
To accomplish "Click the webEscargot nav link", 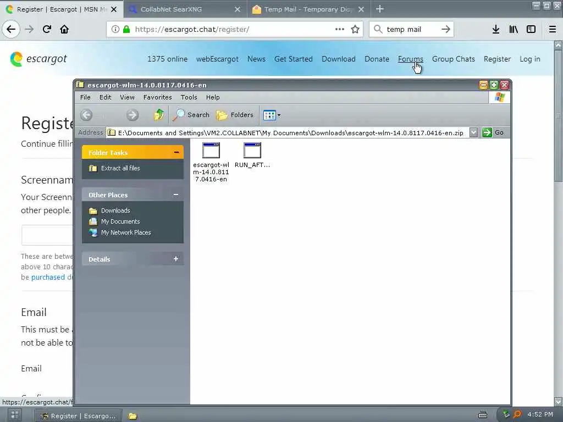I will [x=217, y=59].
